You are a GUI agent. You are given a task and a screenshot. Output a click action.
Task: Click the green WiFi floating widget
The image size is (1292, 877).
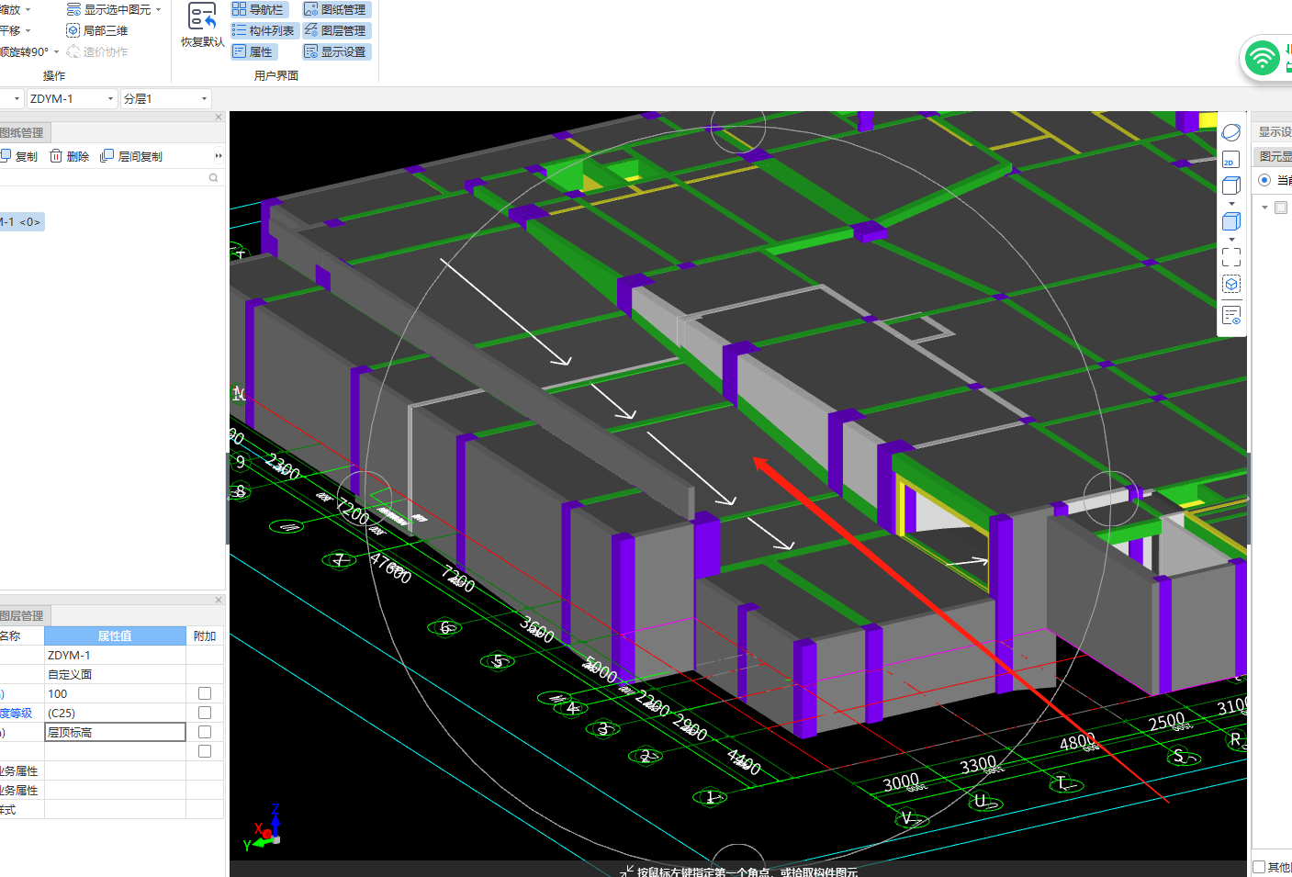click(1262, 59)
